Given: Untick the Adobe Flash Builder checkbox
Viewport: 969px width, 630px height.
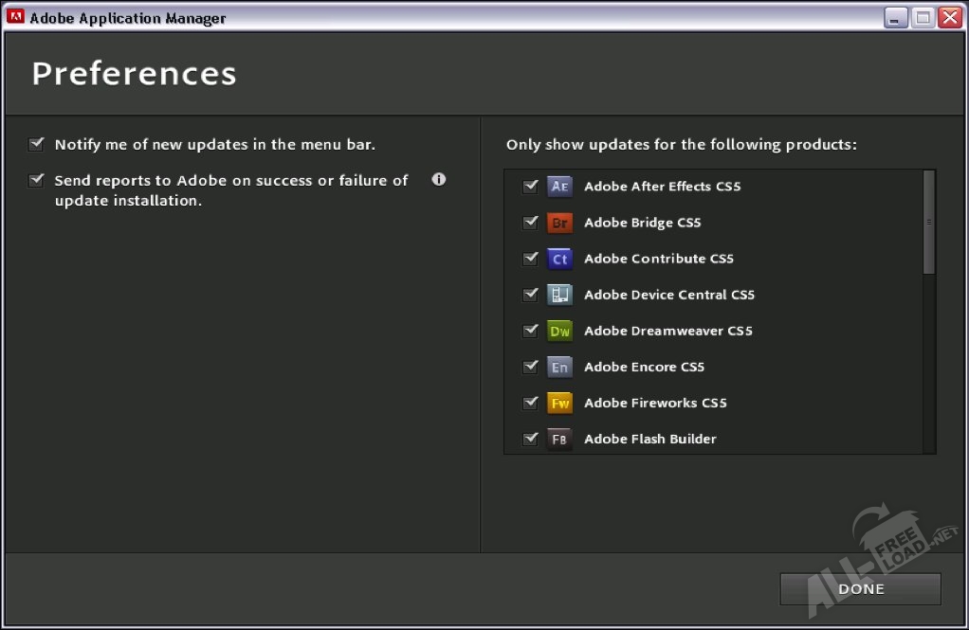Looking at the screenshot, I should 530,439.
